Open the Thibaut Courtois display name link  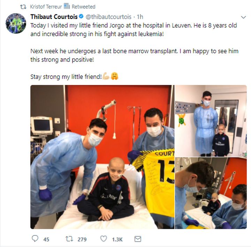54,17
